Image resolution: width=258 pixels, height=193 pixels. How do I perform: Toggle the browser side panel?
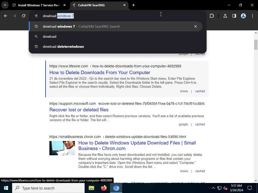coord(234,16)
